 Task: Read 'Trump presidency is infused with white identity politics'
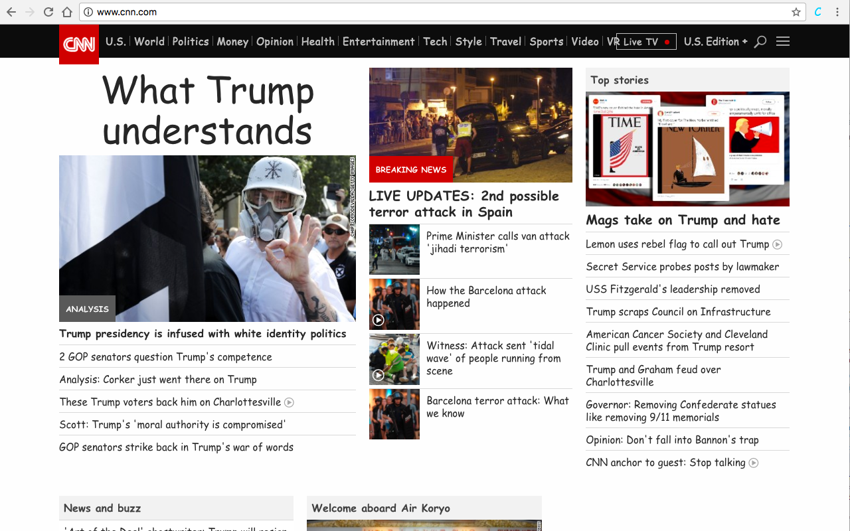coord(203,334)
